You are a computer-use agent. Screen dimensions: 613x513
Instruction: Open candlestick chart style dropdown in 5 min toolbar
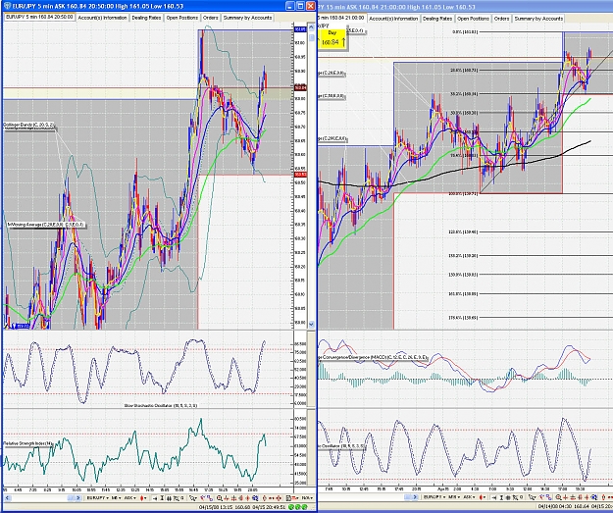click(143, 498)
